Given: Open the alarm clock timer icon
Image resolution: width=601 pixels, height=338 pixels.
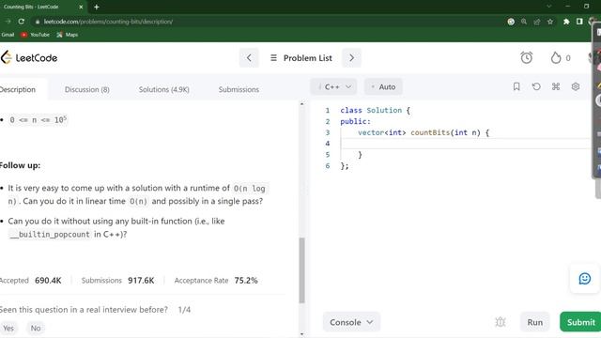Looking at the screenshot, I should tap(526, 58).
